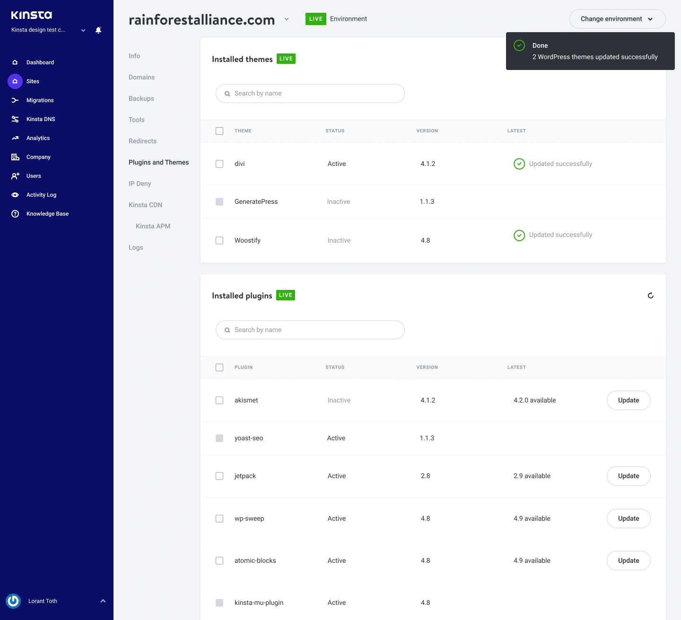Check the akismet plugin checkbox
Image resolution: width=681 pixels, height=620 pixels.
pyautogui.click(x=219, y=401)
